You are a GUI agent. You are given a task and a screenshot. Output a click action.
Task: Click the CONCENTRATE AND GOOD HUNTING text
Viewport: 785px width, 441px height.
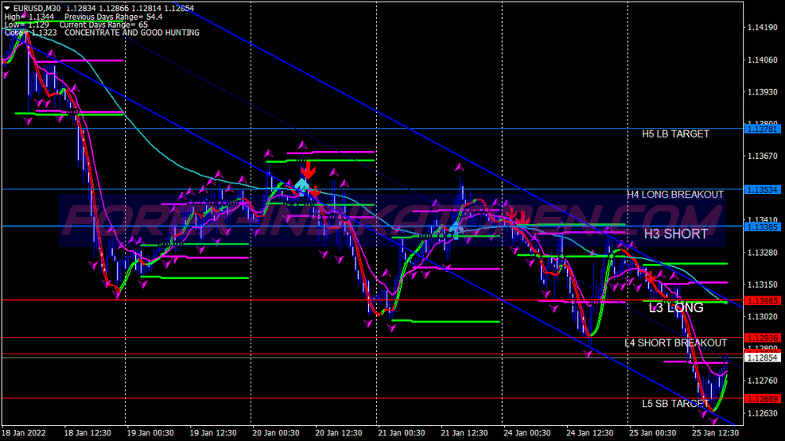[132, 33]
